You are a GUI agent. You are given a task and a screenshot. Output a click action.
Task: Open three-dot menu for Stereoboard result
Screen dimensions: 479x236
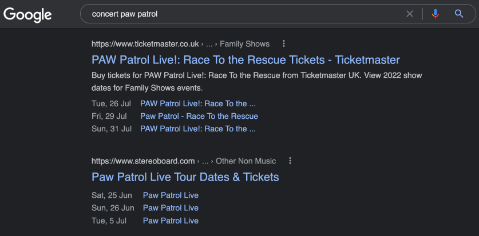pos(290,161)
